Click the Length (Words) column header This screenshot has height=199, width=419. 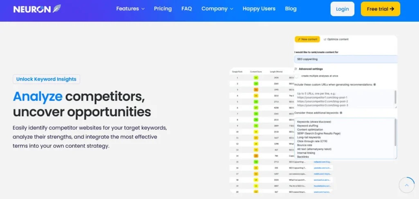coord(276,72)
